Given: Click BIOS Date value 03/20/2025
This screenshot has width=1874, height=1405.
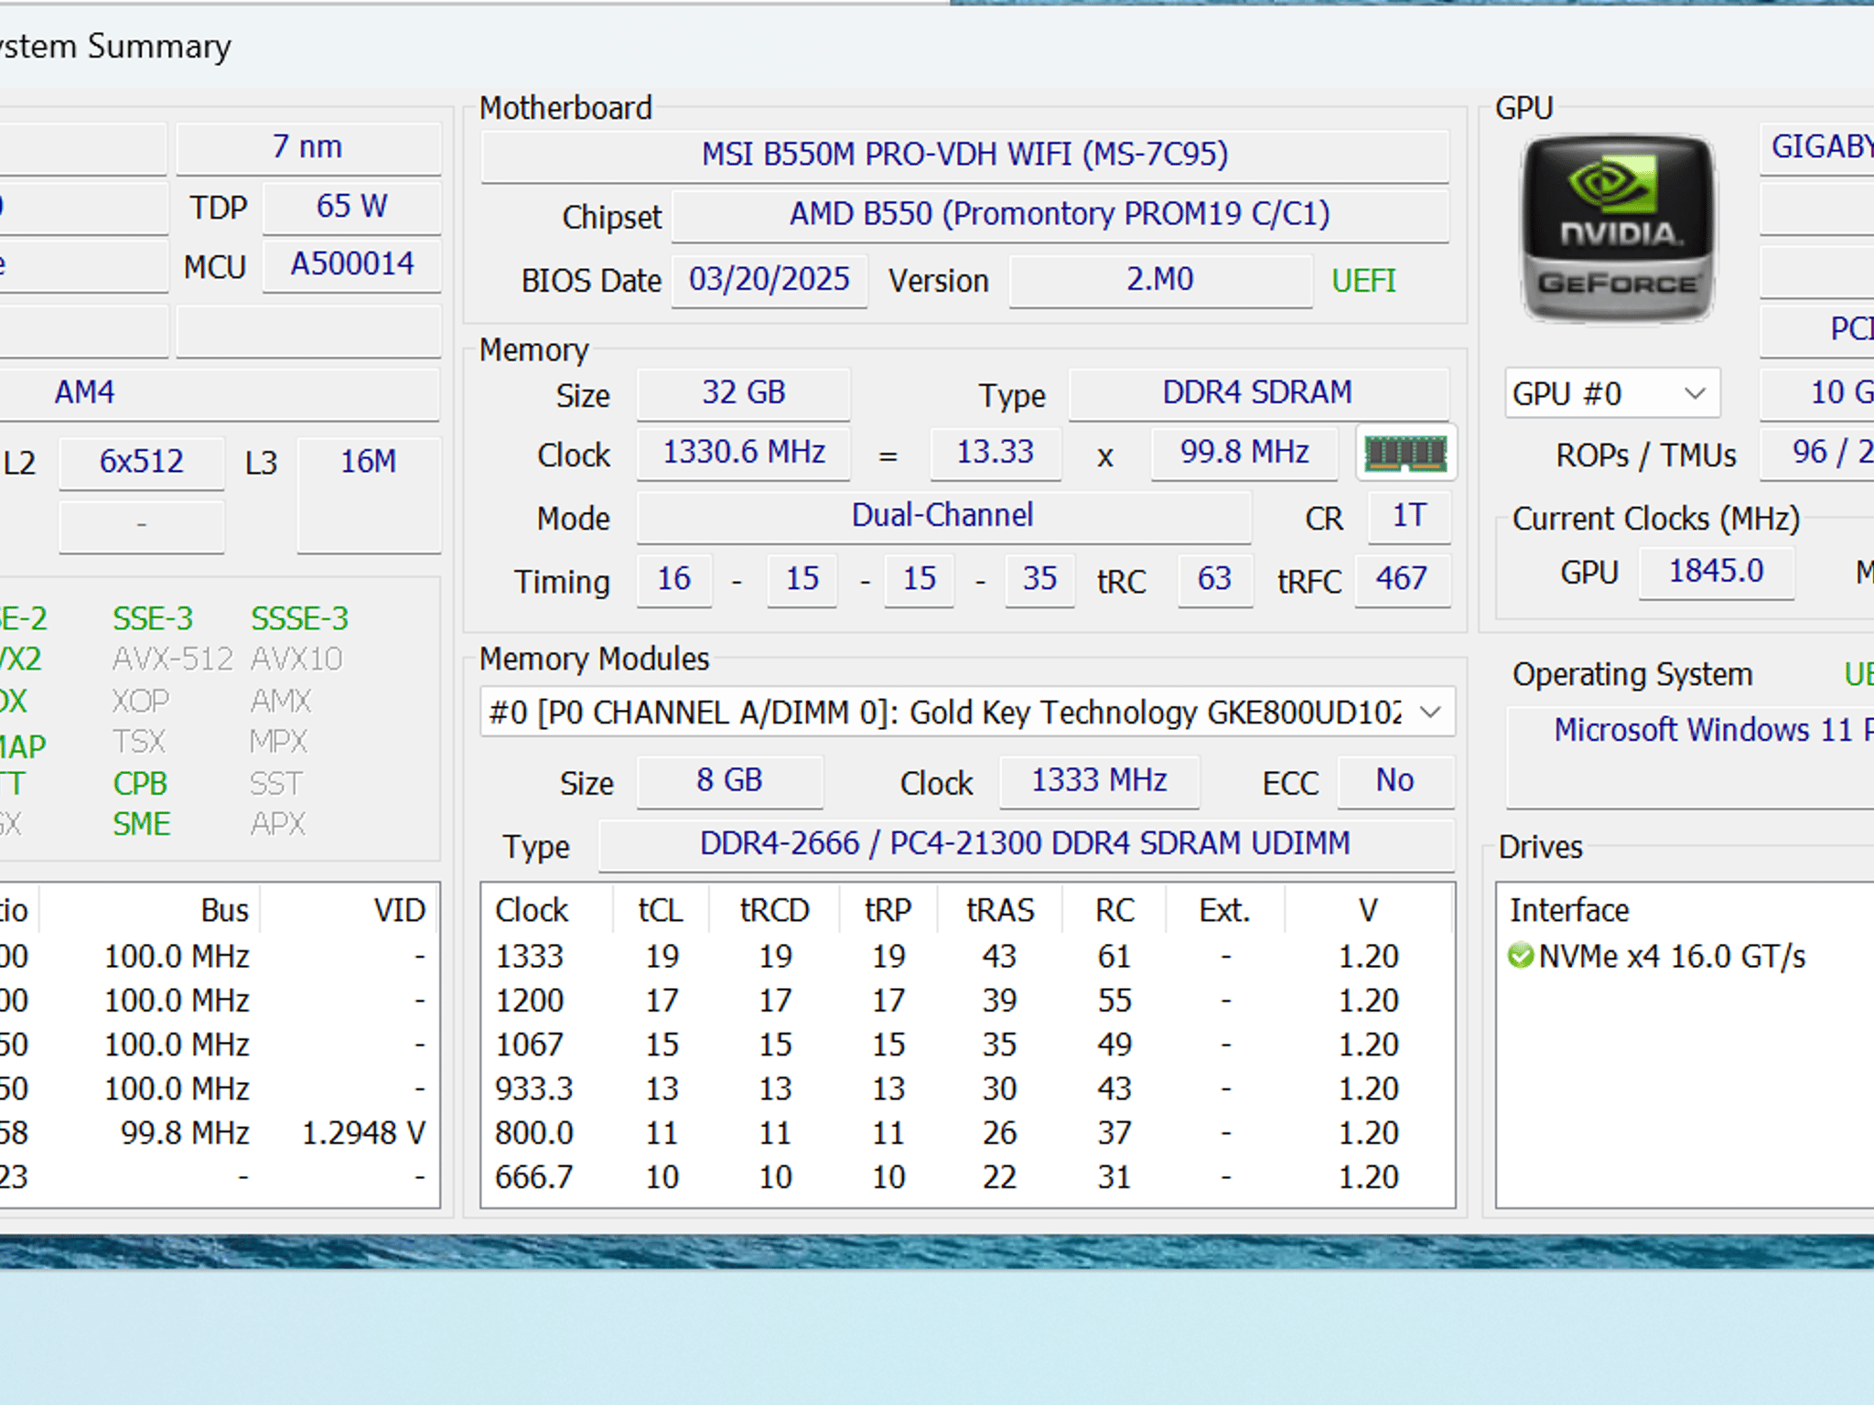Looking at the screenshot, I should [770, 280].
